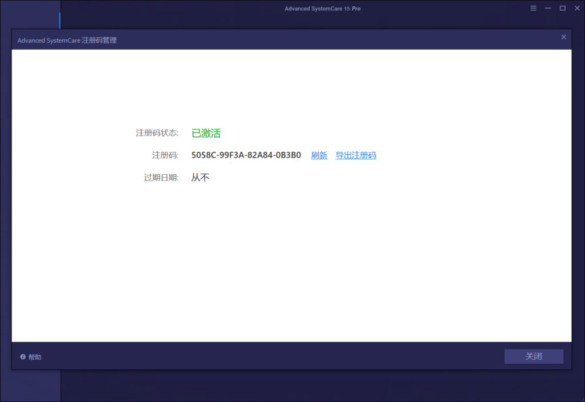Close the Advanced SystemCare main window
Screen dimensions: 585x402
(577, 8)
